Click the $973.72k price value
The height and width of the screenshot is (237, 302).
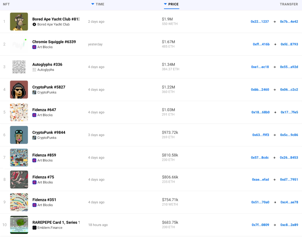point(170,132)
